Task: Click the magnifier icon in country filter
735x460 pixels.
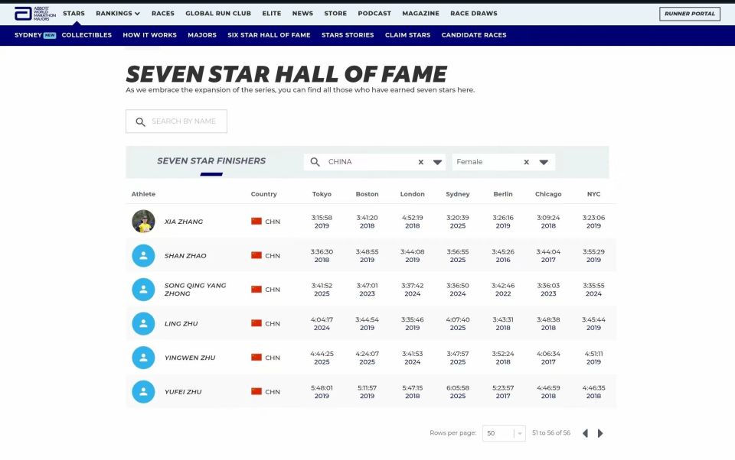Action: pos(315,162)
